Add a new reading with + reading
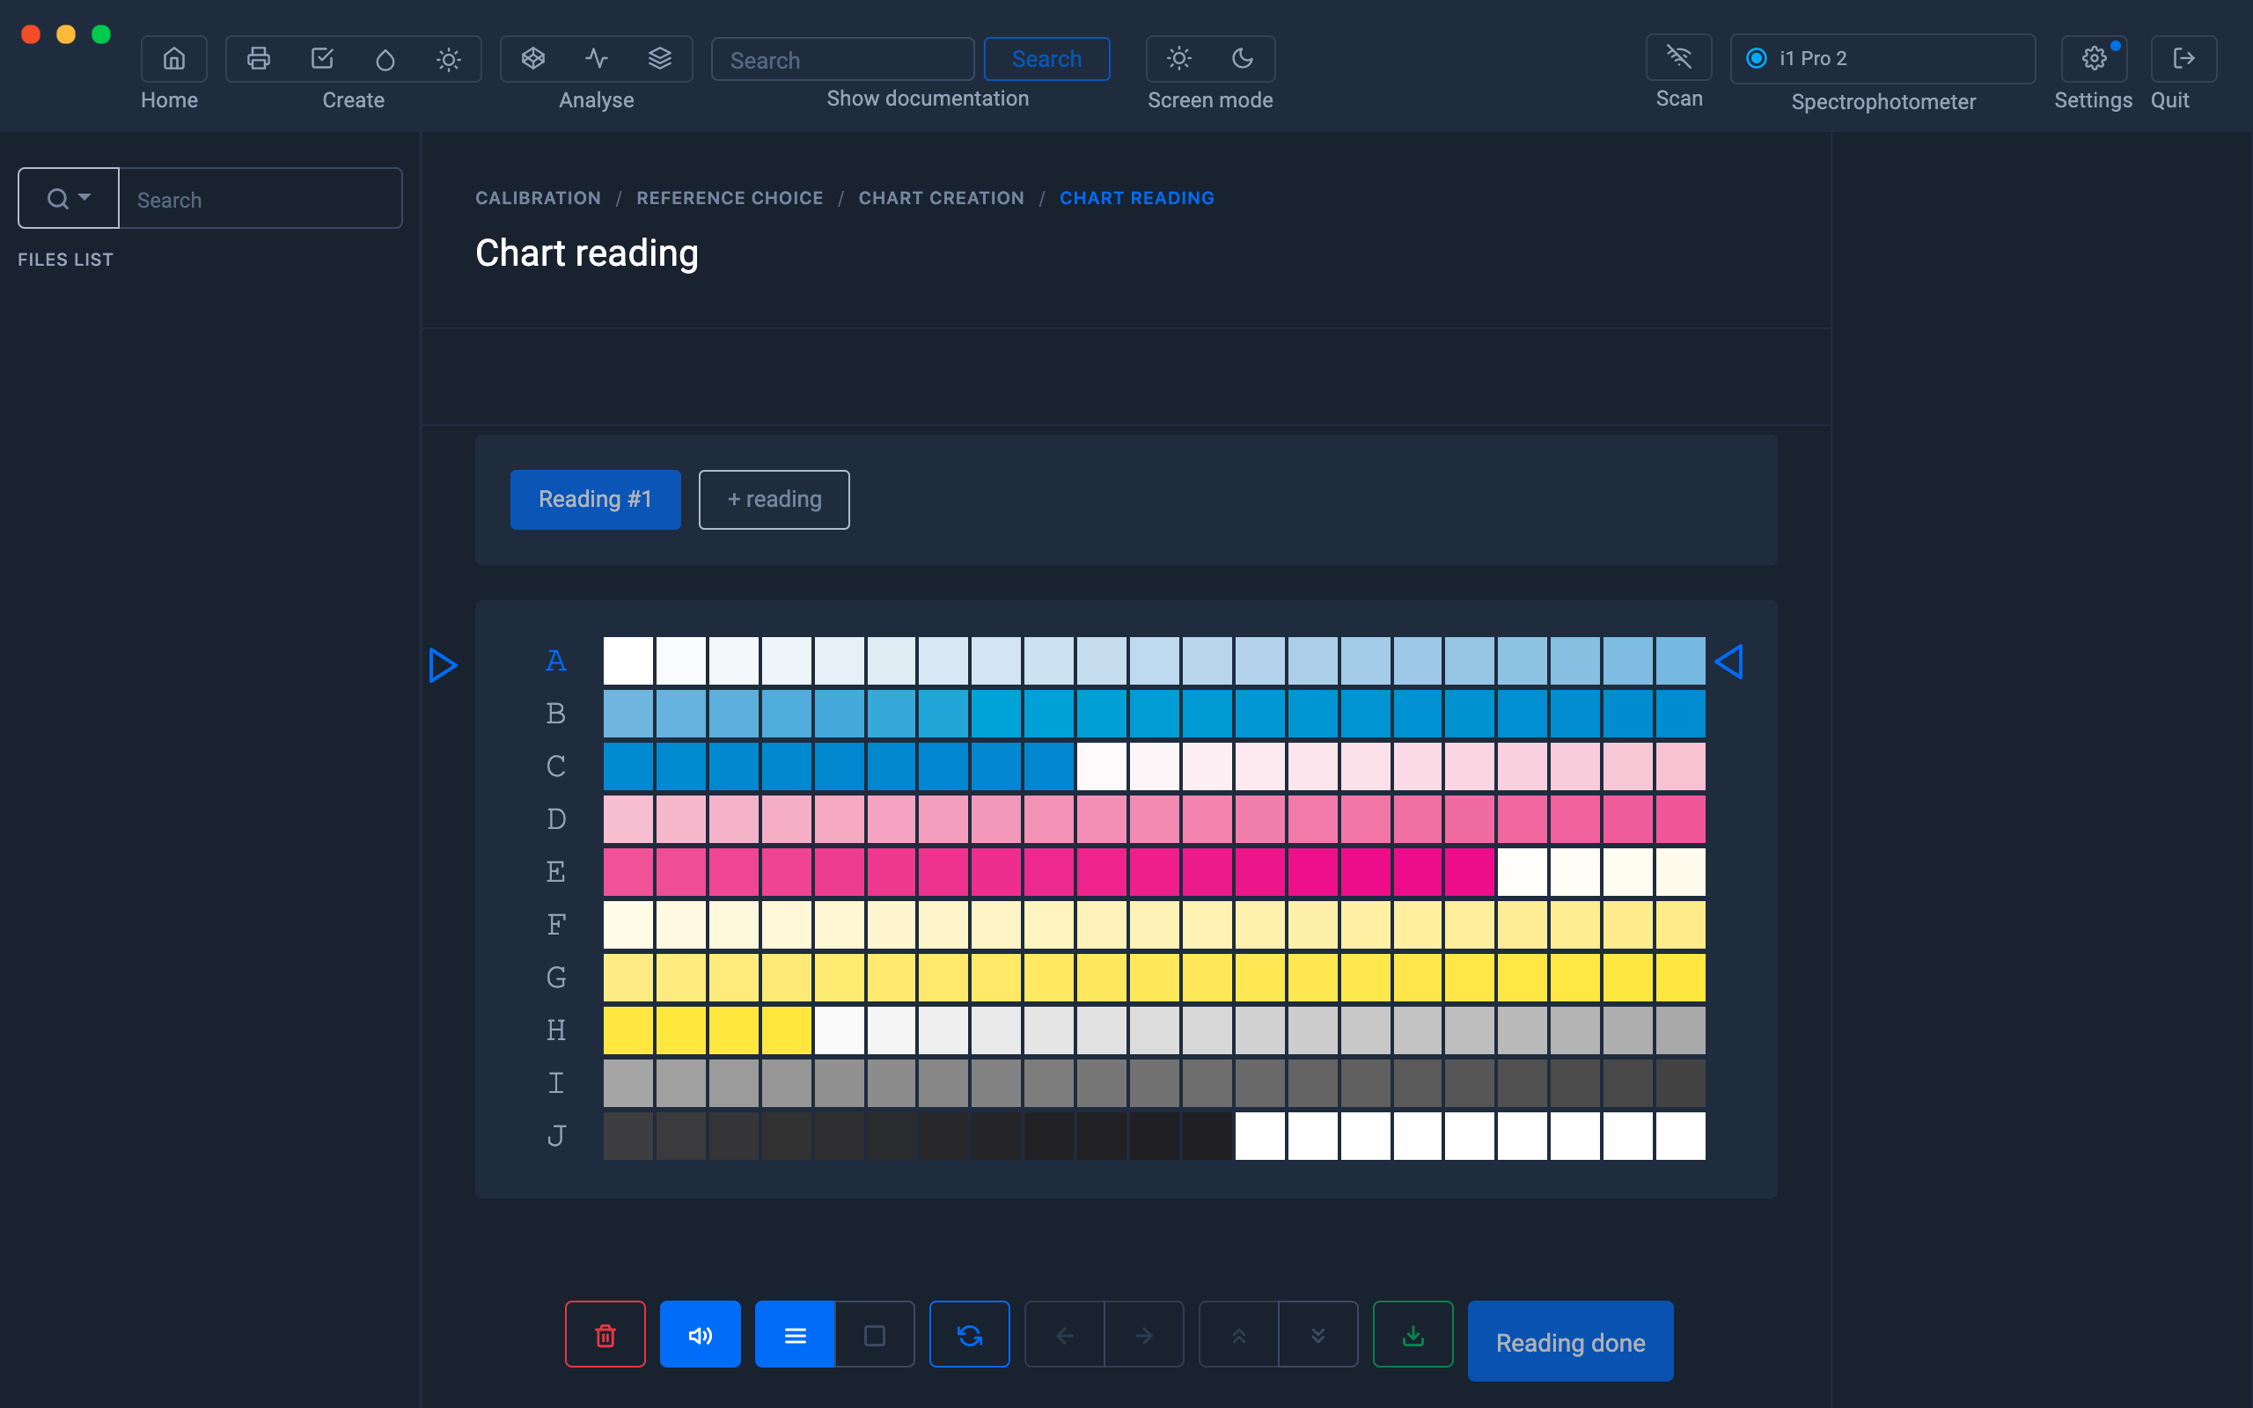The width and height of the screenshot is (2253, 1408). (x=774, y=500)
